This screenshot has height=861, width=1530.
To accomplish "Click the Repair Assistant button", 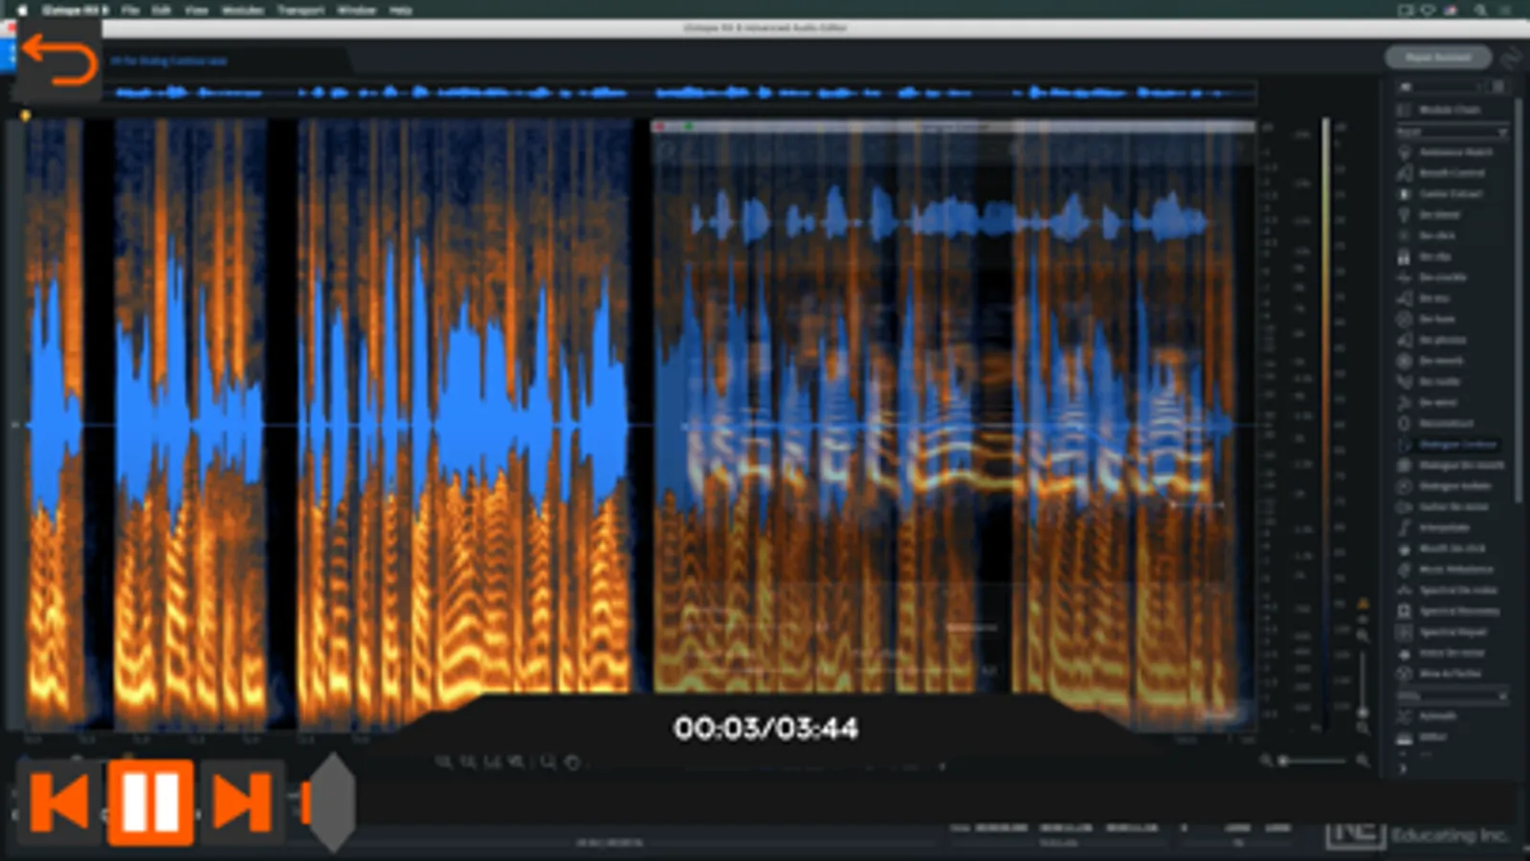I will click(1437, 57).
